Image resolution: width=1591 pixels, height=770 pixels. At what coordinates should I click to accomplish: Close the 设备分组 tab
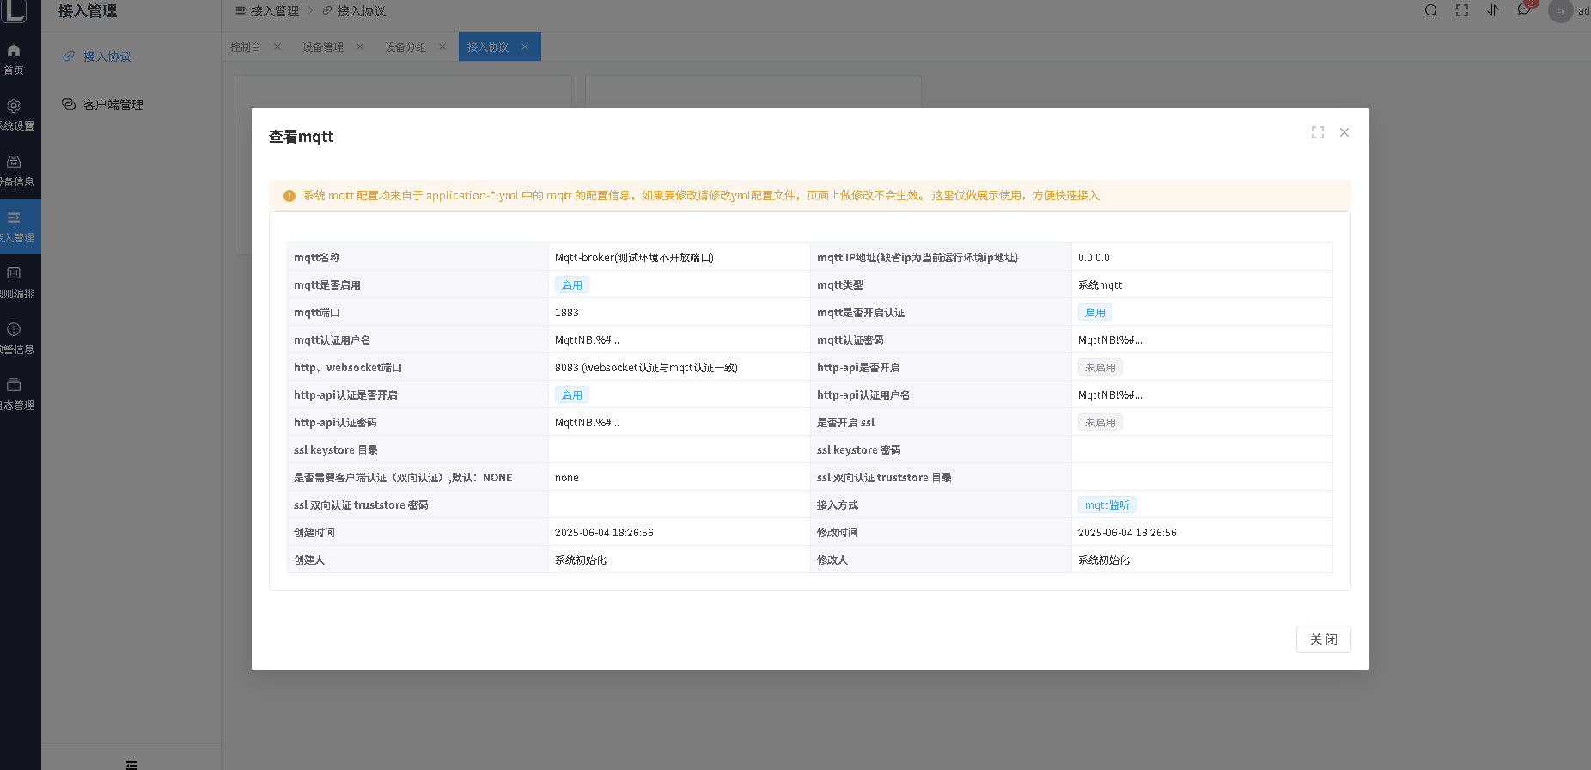(442, 47)
